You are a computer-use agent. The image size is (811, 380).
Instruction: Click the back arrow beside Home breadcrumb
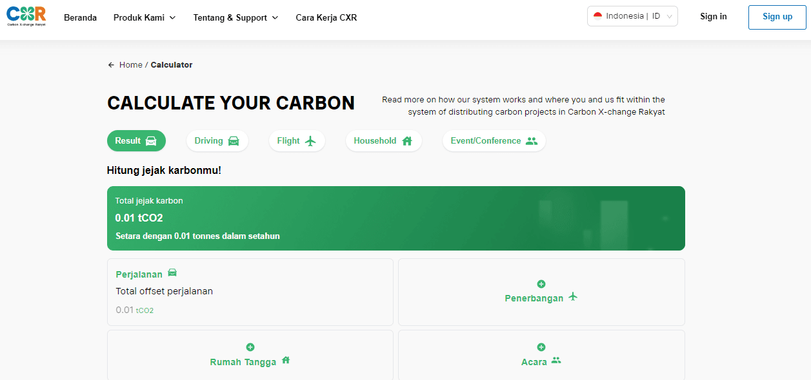(x=111, y=65)
